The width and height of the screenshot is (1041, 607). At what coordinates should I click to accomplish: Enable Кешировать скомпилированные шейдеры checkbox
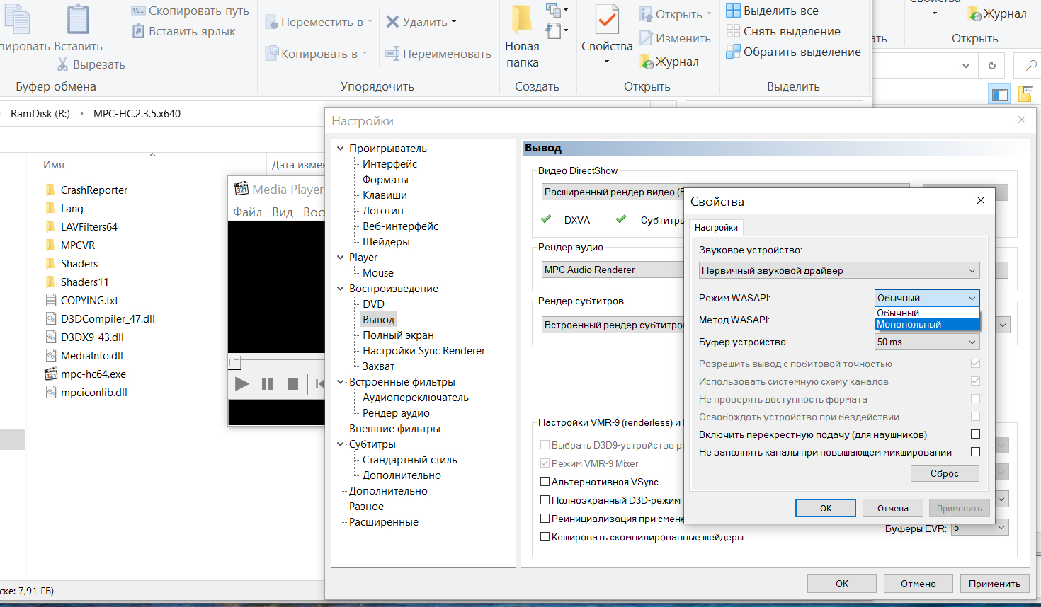[x=545, y=537]
